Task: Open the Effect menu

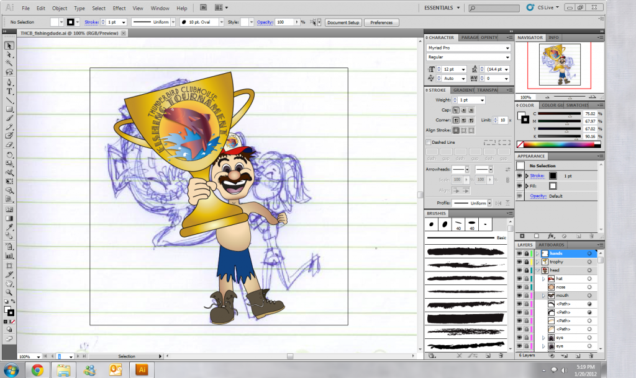Action: click(x=119, y=8)
